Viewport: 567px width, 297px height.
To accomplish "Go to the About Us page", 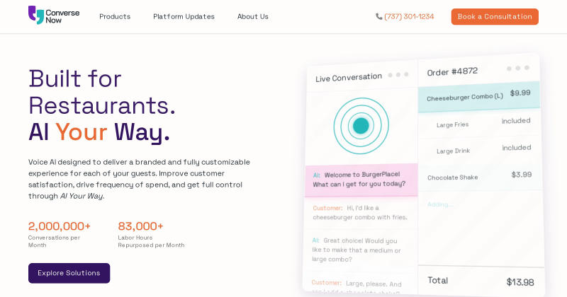I will tap(253, 16).
